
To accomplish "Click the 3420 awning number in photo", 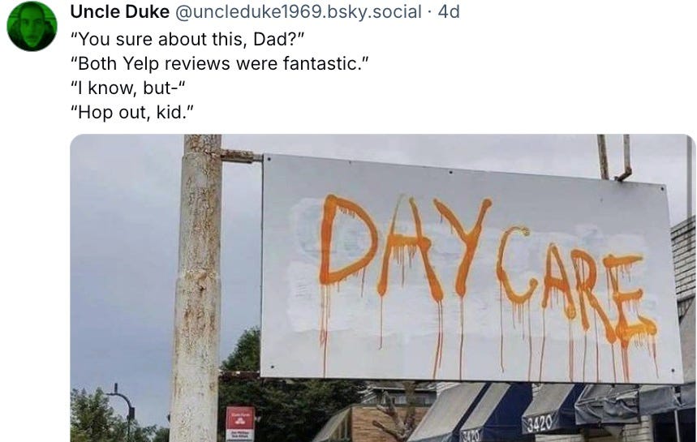I will [540, 422].
